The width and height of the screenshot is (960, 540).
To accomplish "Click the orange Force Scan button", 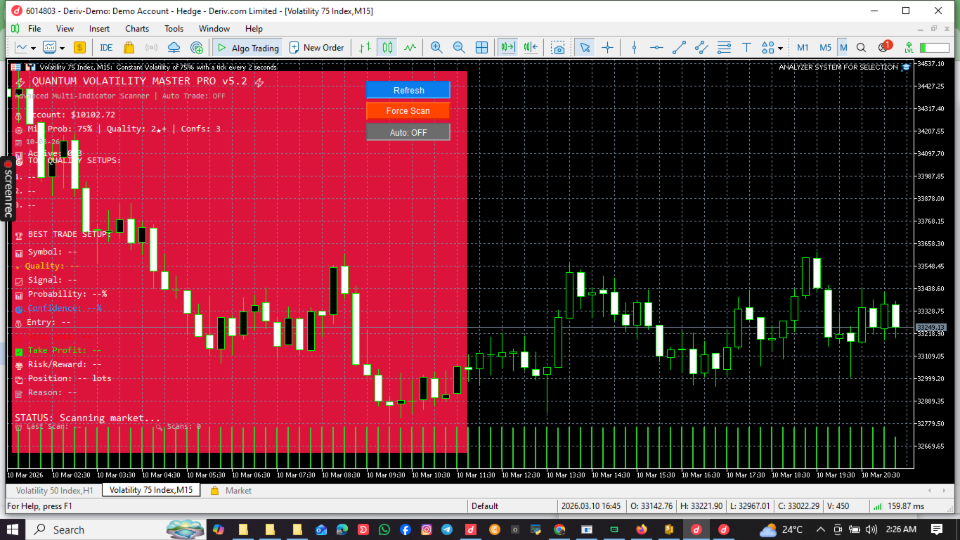I will (408, 111).
